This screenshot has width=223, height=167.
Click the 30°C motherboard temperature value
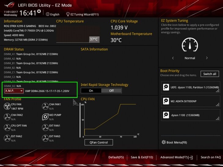116,40
